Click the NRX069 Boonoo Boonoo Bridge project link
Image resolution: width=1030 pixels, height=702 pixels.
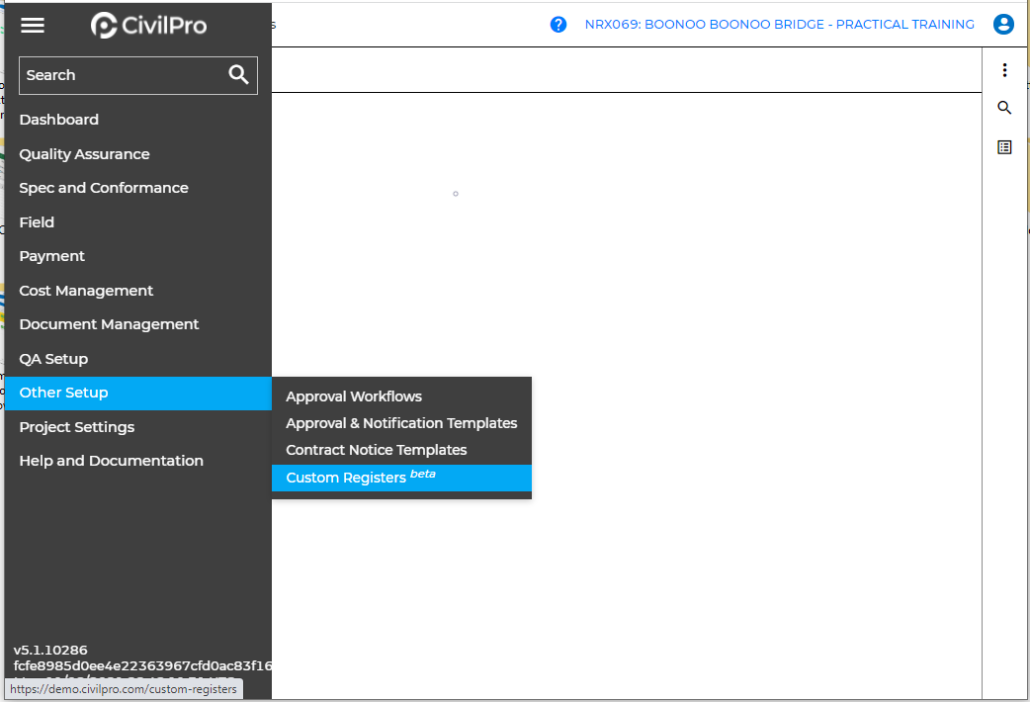pos(779,25)
